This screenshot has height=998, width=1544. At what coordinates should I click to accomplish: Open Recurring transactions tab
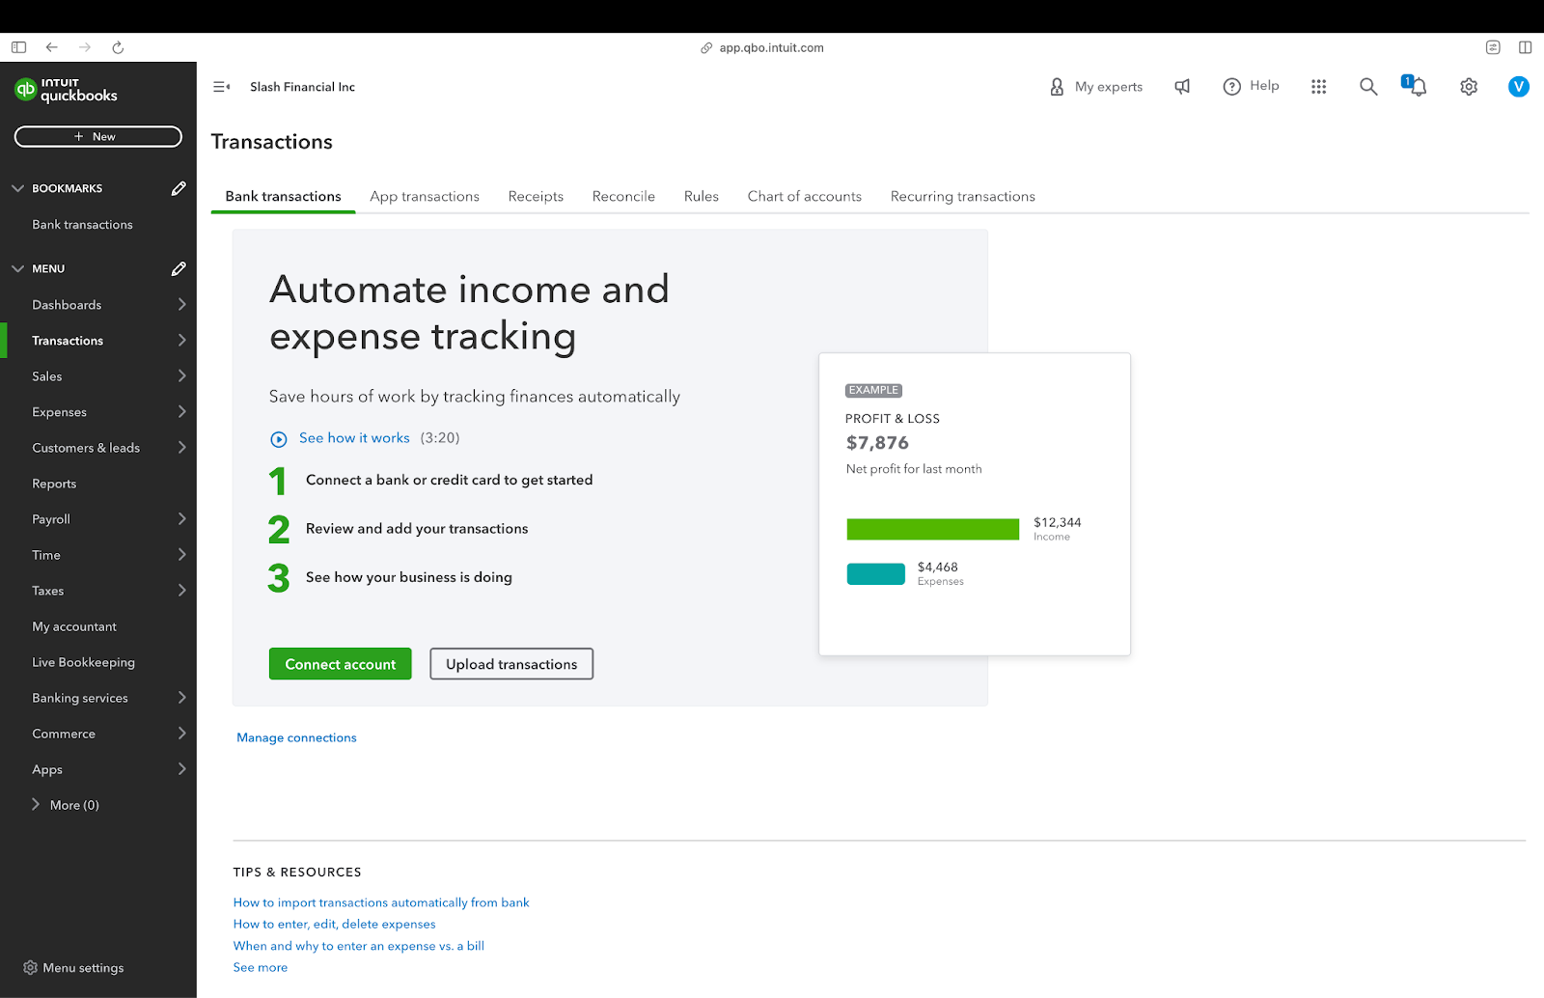click(963, 196)
